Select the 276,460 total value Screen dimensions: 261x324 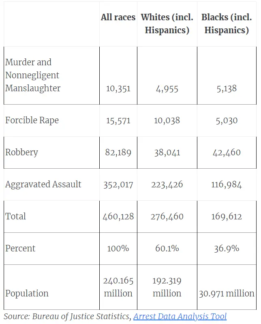pos(167,217)
